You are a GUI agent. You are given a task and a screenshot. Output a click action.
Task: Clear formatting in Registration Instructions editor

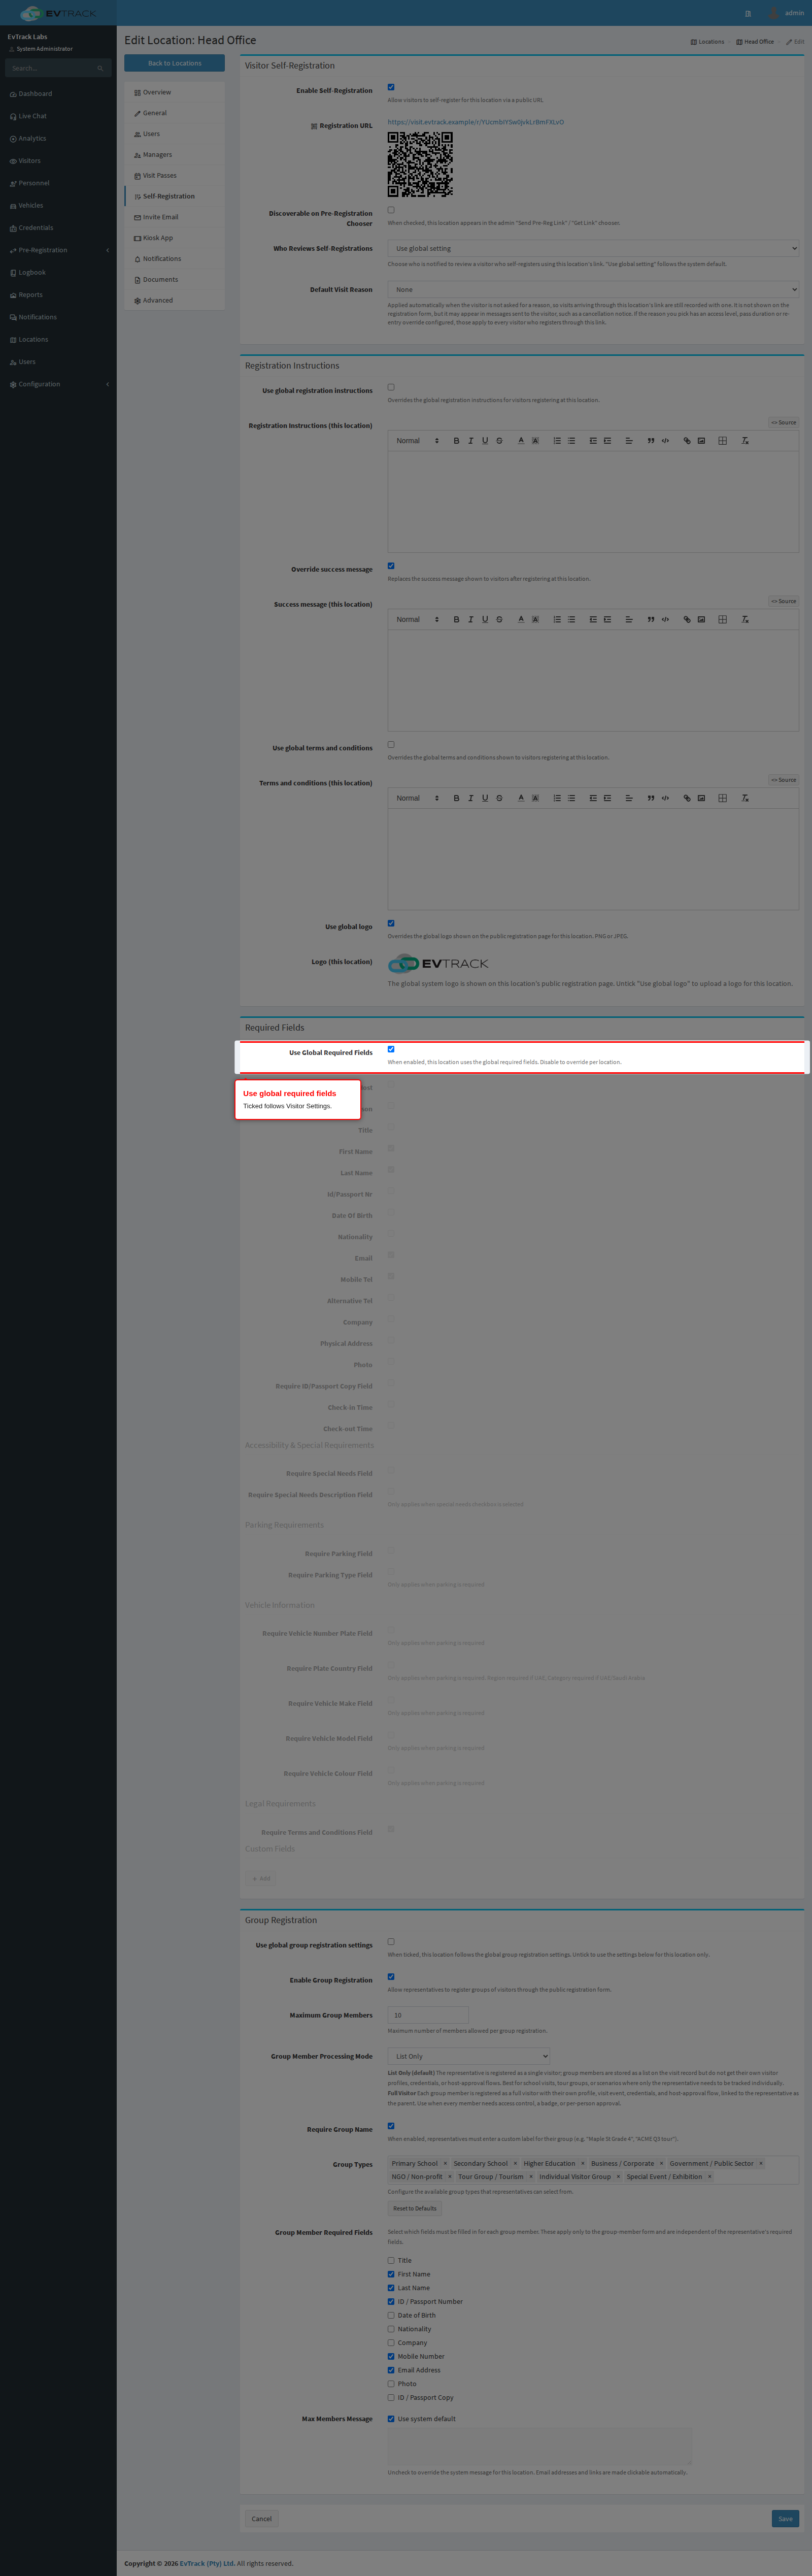[745, 441]
